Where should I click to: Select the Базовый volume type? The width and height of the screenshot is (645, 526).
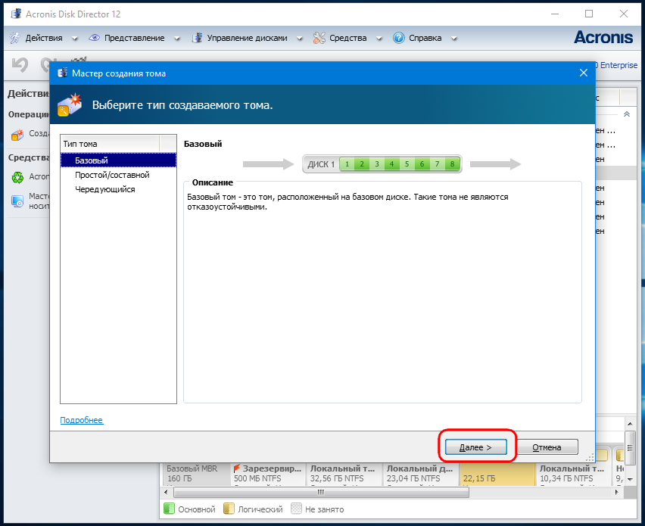point(92,160)
